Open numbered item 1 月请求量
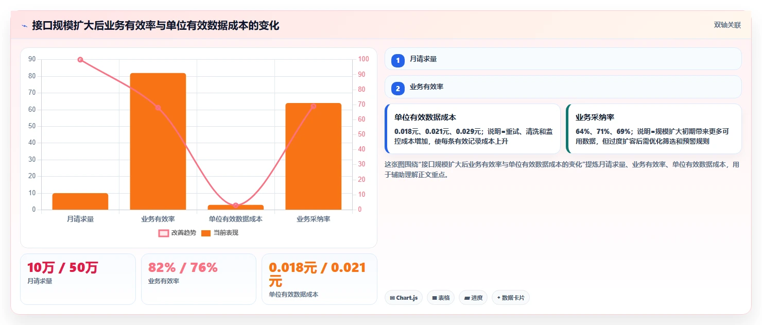The width and height of the screenshot is (762, 325). (x=563, y=59)
